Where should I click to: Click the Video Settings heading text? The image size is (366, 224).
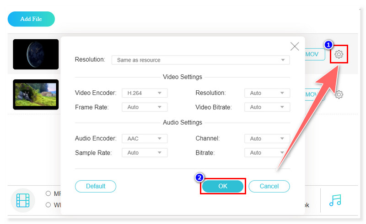[182, 77]
